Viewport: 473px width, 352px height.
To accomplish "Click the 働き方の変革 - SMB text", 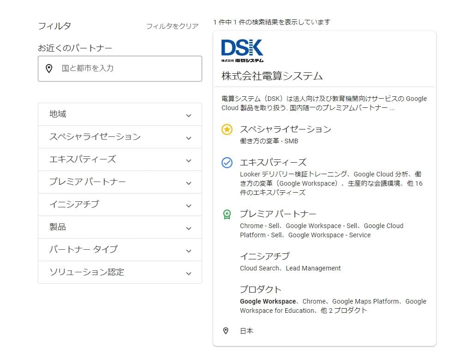I will [x=269, y=141].
